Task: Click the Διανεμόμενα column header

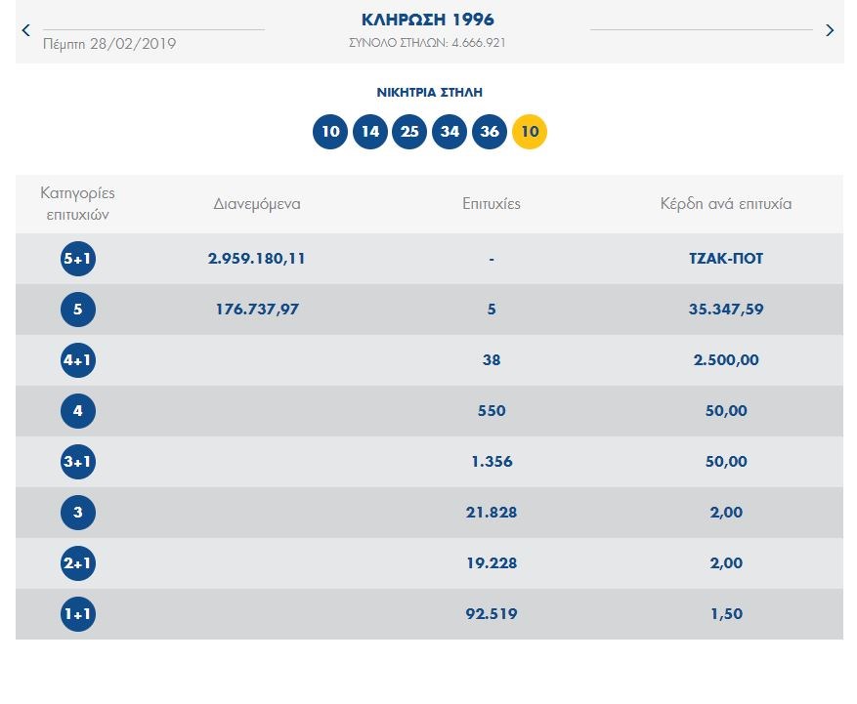Action: coord(257,204)
